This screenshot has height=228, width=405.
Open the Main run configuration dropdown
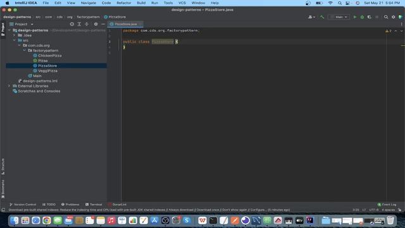[x=339, y=17]
